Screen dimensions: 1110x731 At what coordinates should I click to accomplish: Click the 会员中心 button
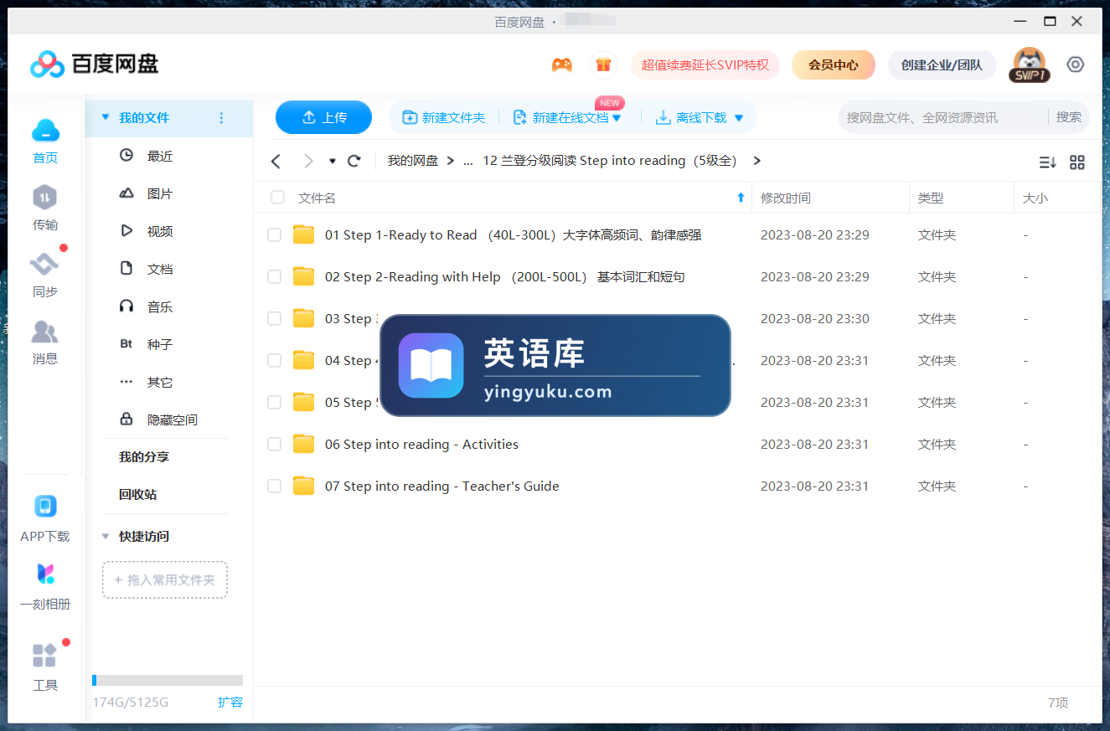[x=834, y=64]
